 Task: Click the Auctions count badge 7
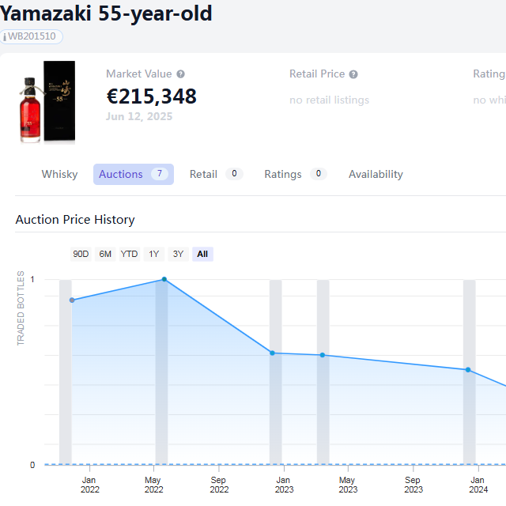160,174
